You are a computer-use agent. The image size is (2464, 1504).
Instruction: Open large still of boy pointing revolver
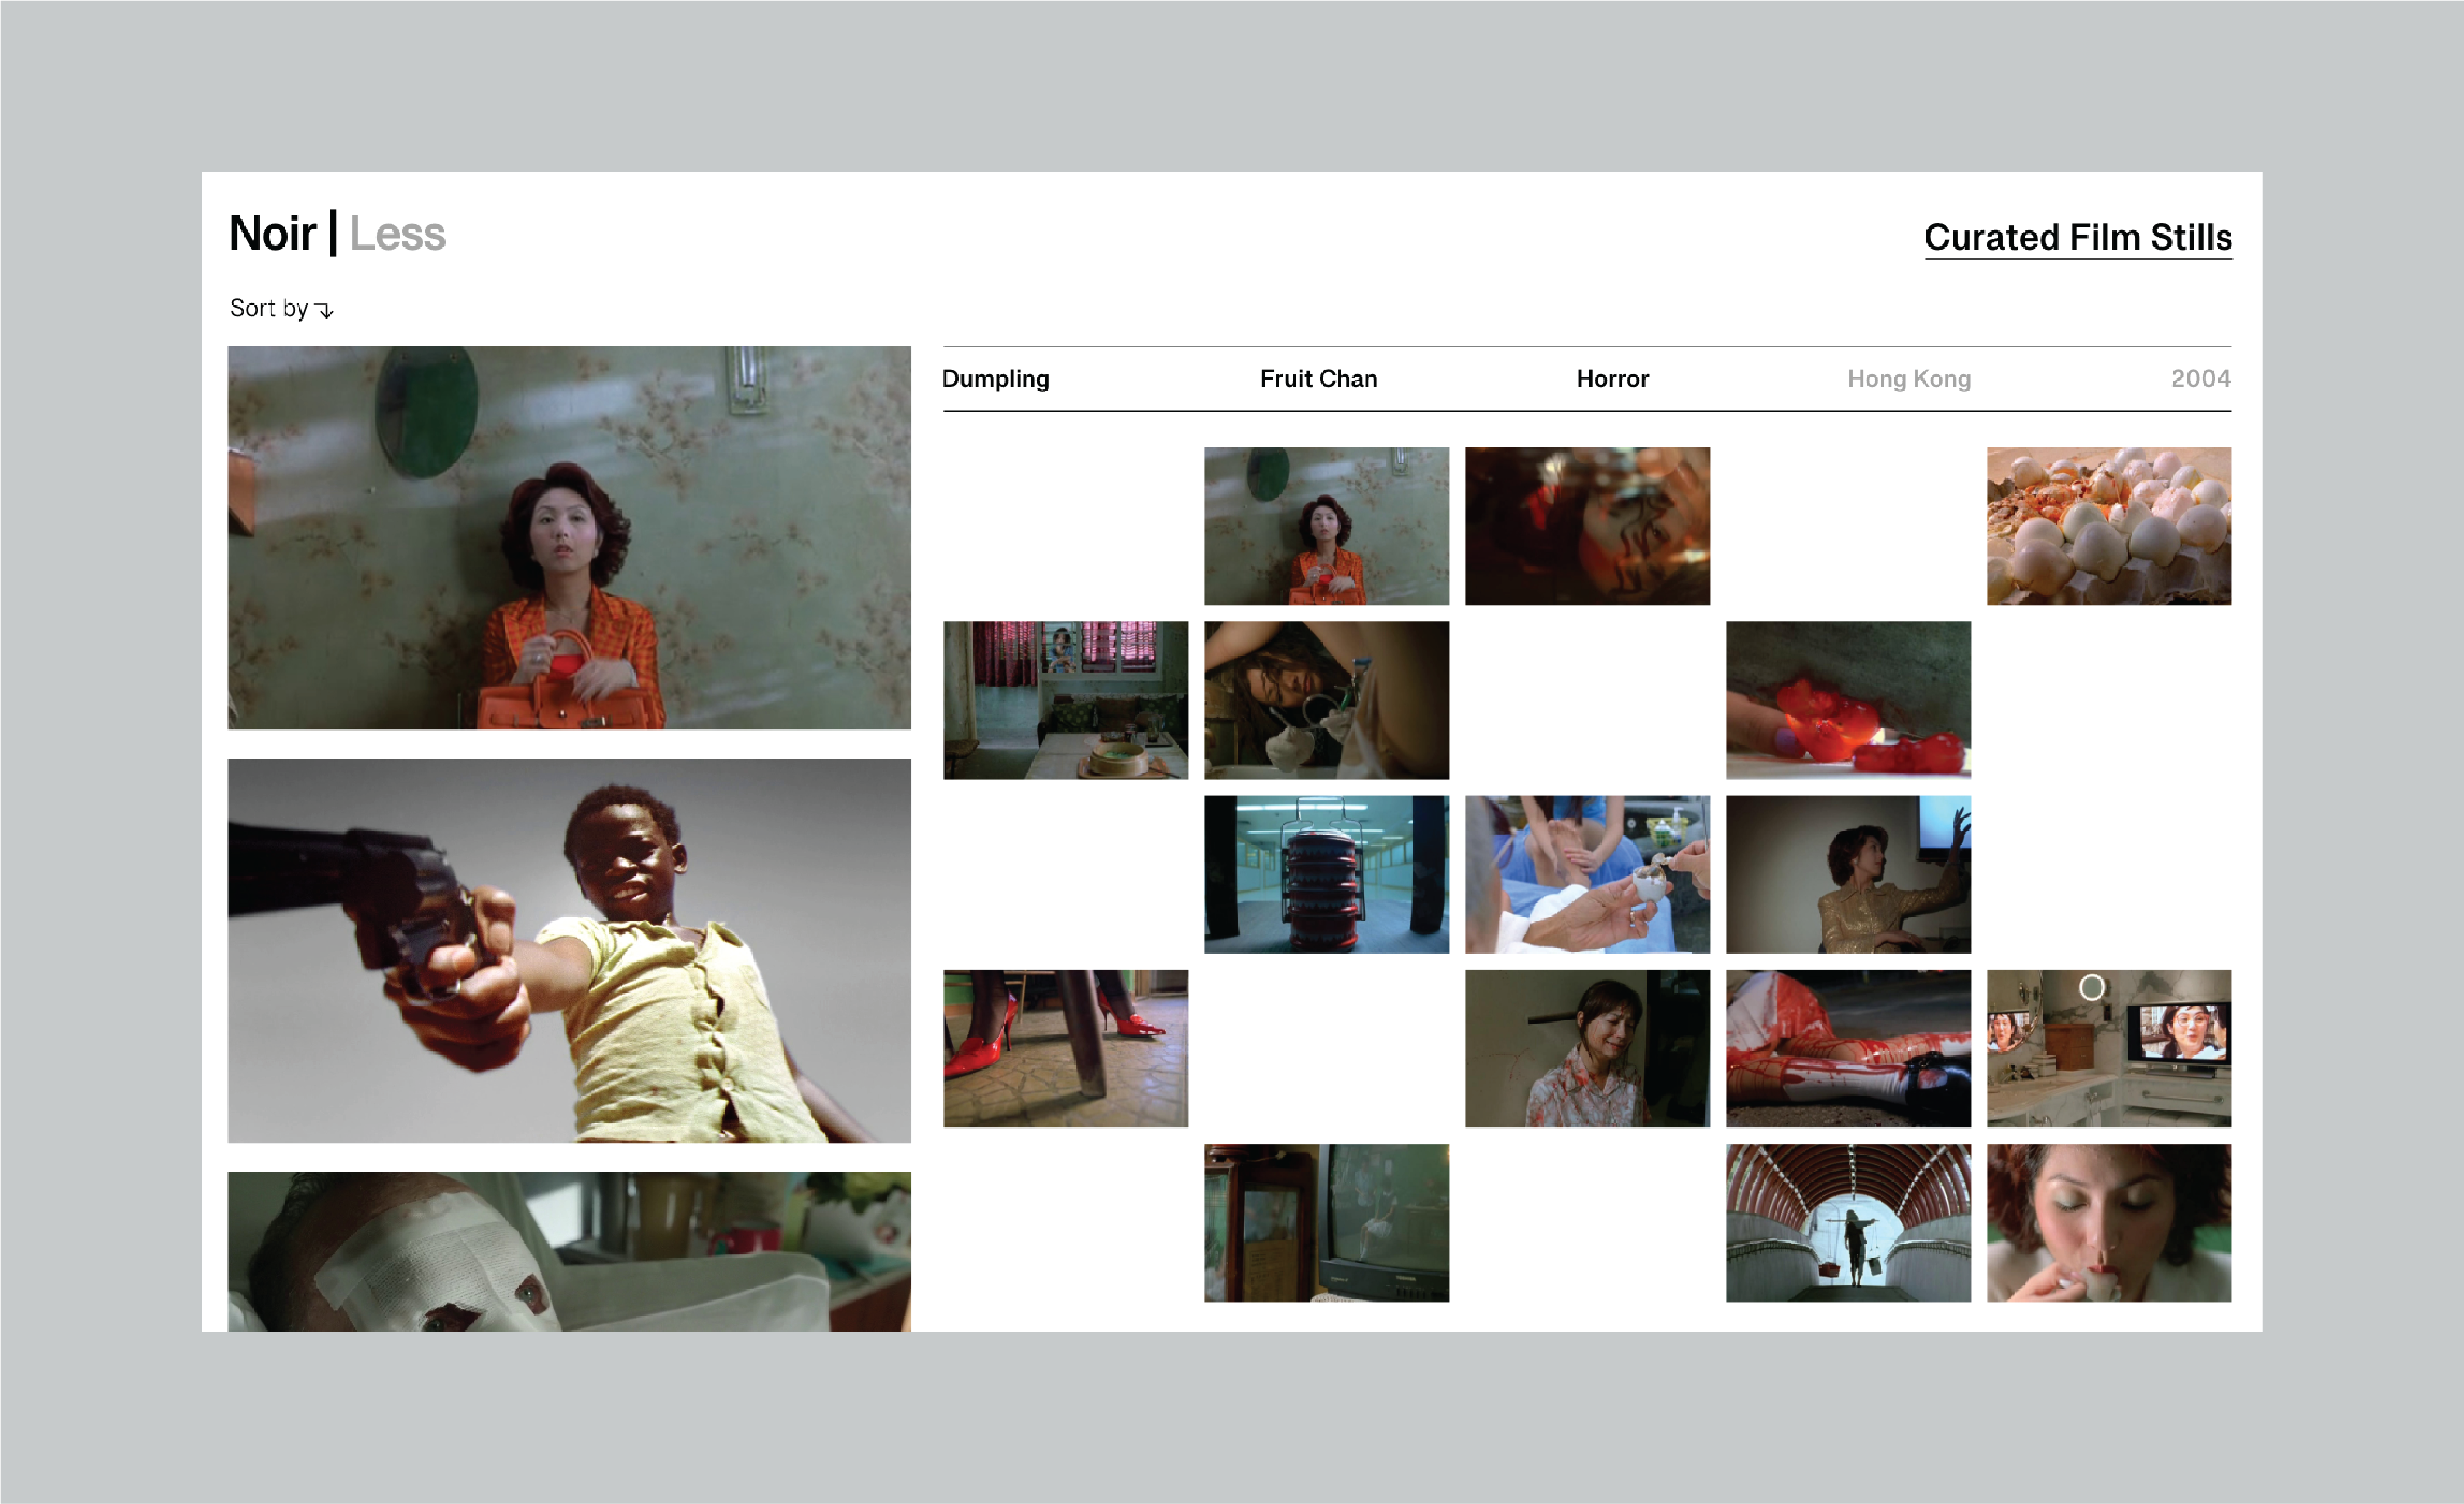click(x=569, y=951)
